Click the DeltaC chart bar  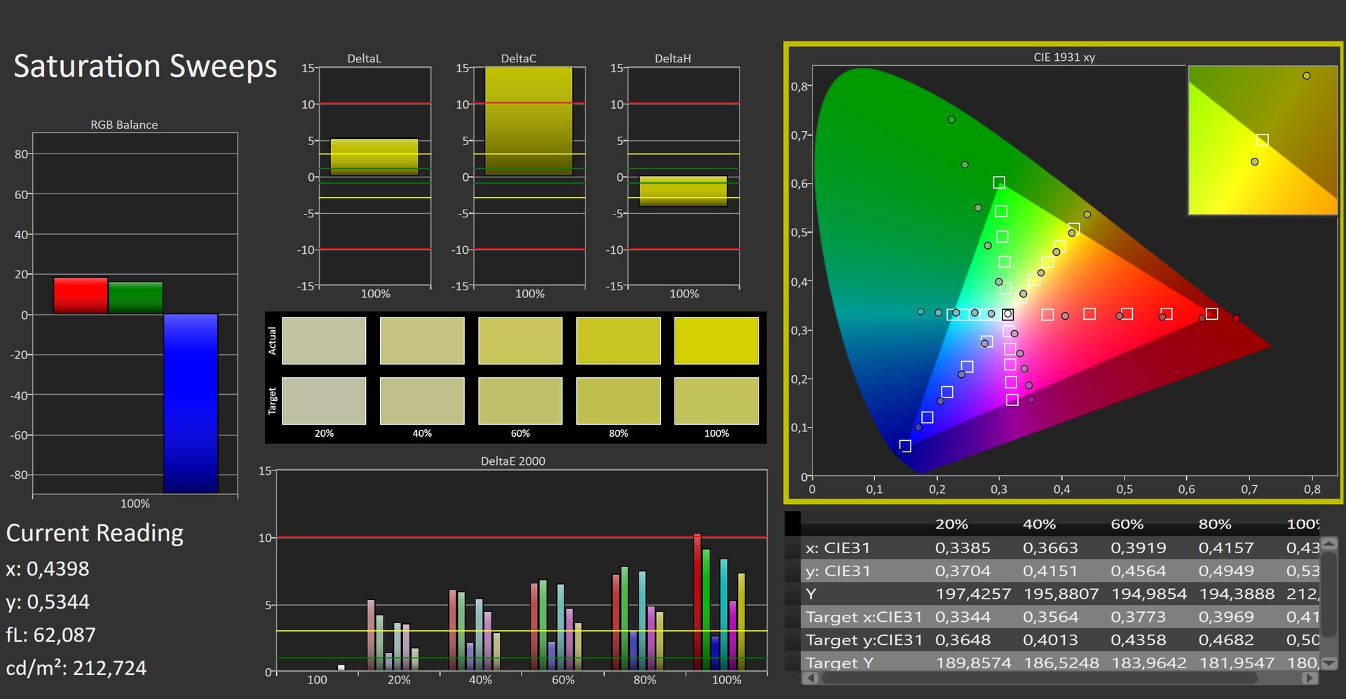[529, 121]
